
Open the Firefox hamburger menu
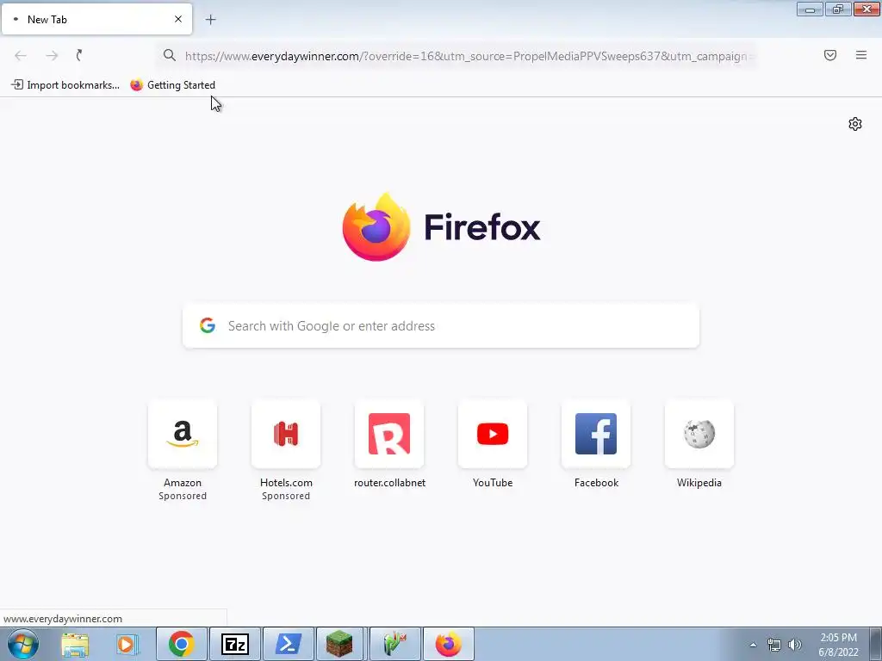point(861,55)
